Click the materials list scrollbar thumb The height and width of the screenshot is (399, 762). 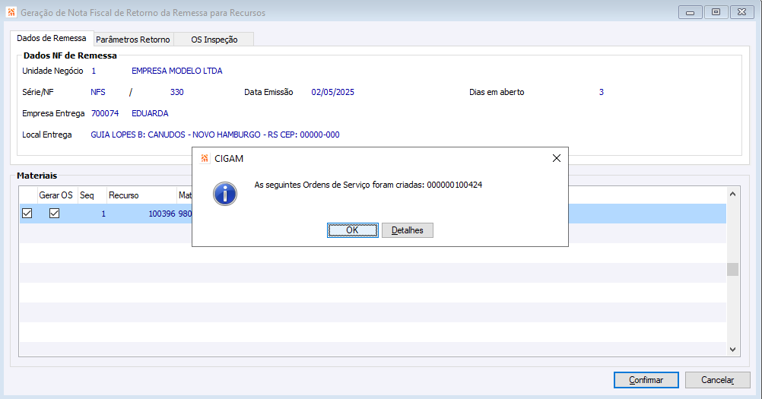[733, 269]
